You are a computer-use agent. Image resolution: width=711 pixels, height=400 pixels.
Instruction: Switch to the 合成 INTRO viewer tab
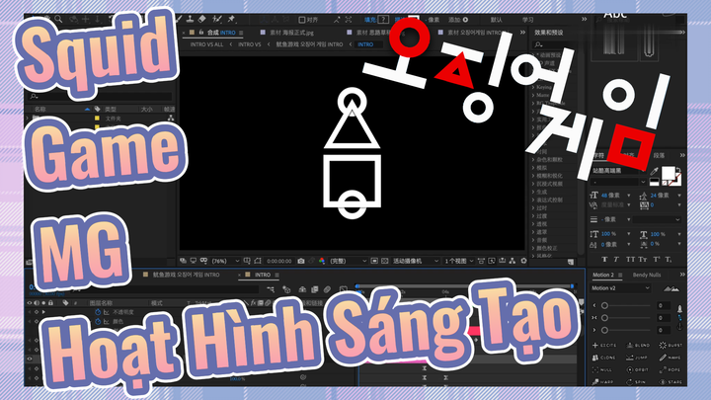click(221, 33)
